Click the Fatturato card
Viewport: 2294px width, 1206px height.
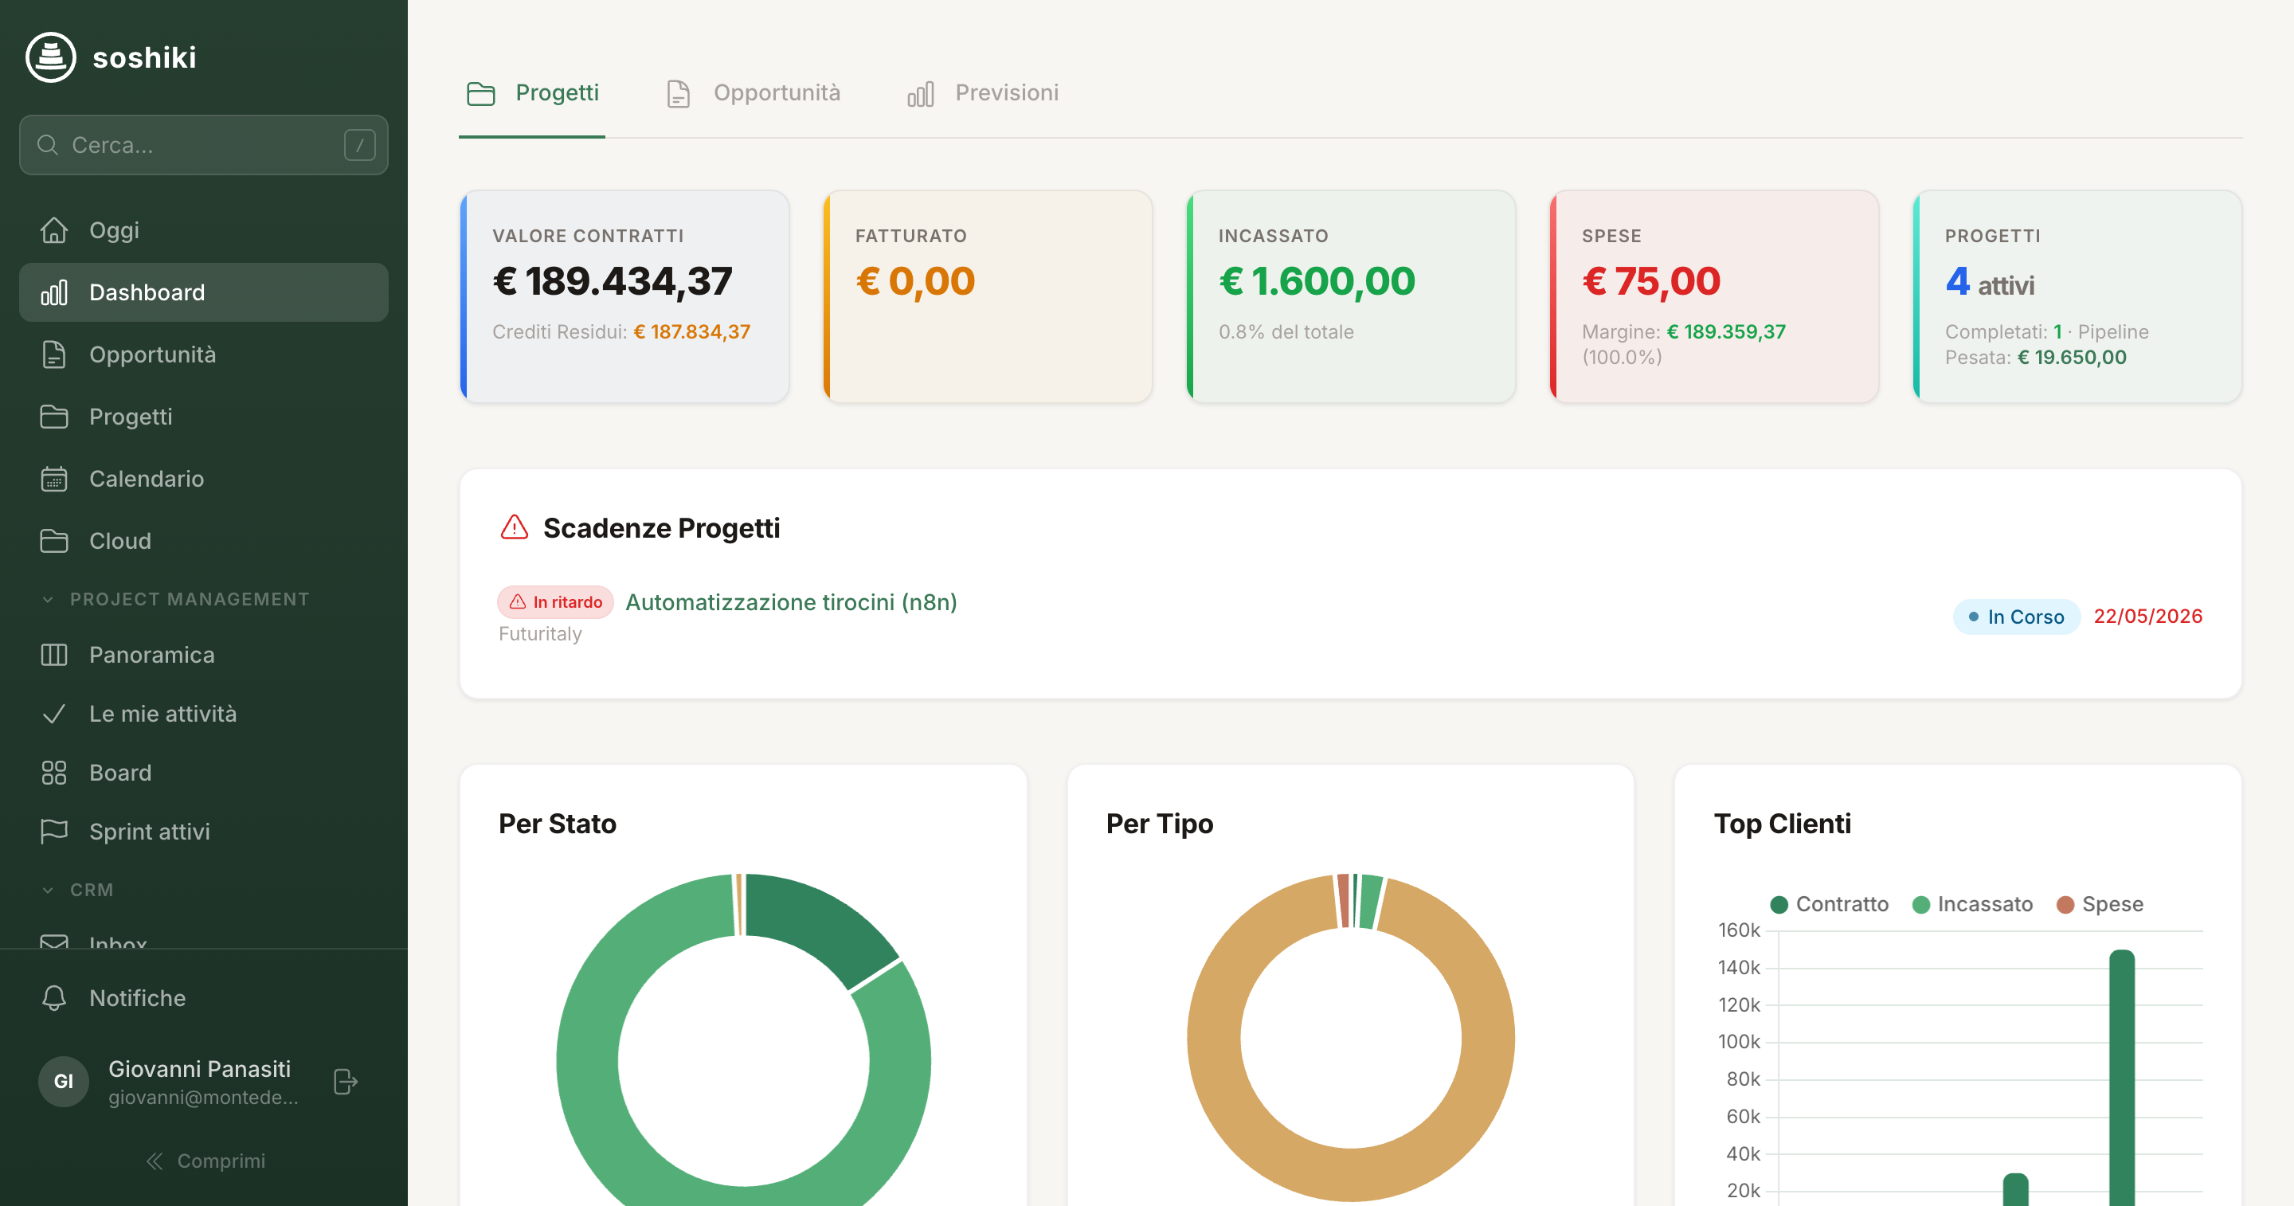pyautogui.click(x=988, y=296)
